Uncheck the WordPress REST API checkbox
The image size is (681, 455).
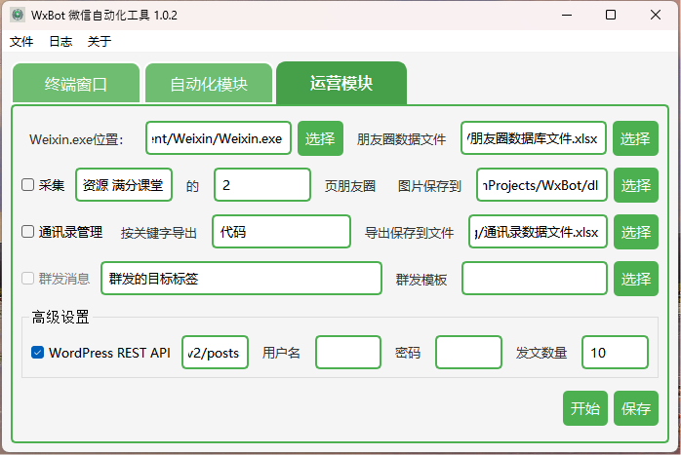point(37,352)
